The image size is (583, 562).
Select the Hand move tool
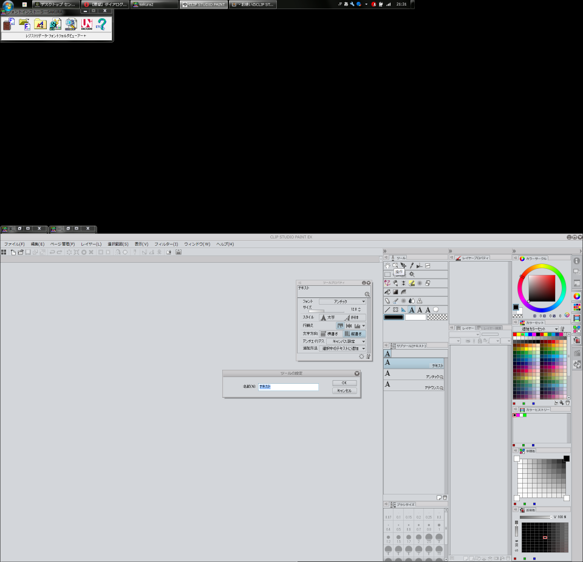pyautogui.click(x=387, y=266)
